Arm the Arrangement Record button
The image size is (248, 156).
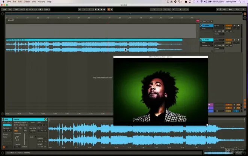point(101,9)
